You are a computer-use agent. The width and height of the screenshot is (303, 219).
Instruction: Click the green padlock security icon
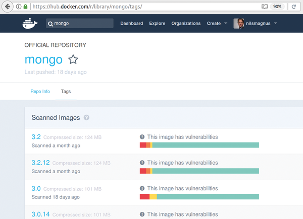click(25, 7)
